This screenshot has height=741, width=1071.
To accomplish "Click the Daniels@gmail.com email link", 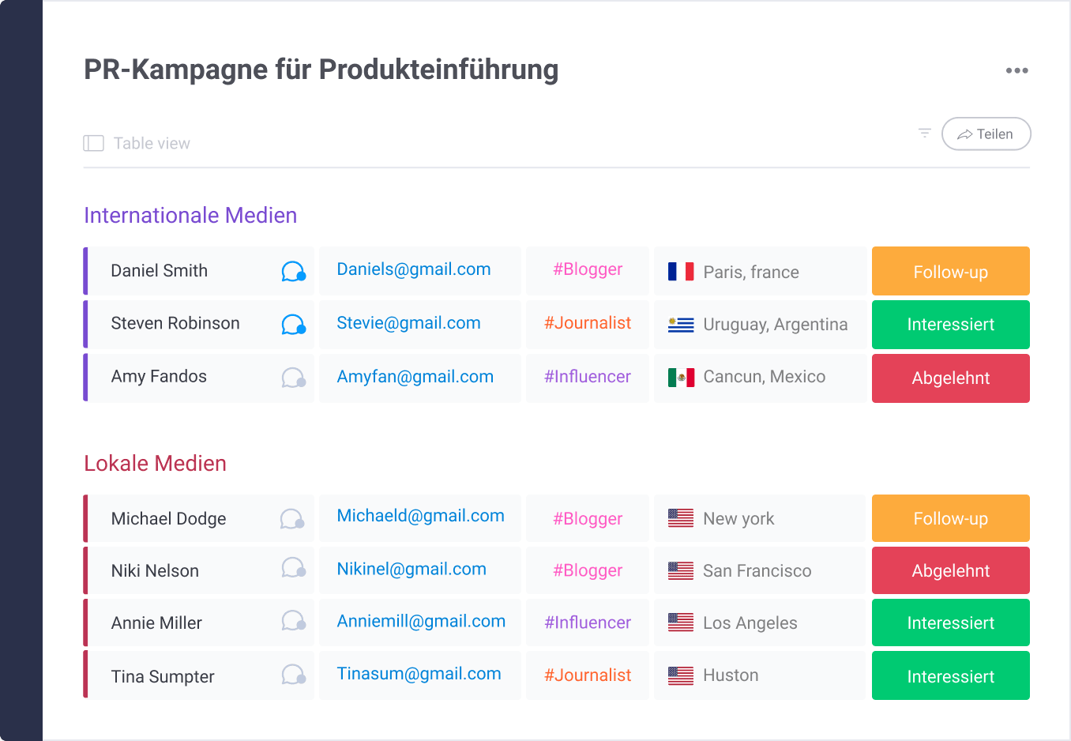I will 414,269.
